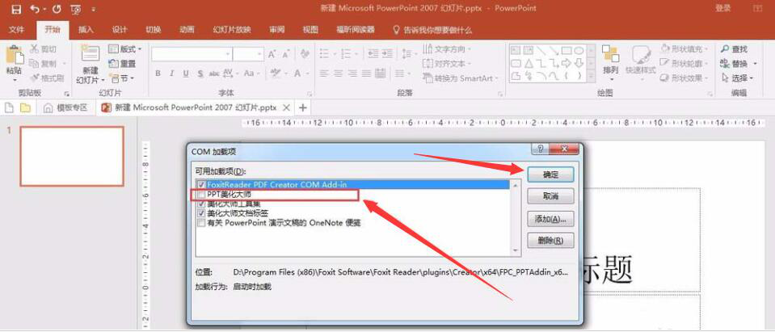Open the 模板专区 document tab
775x332 pixels.
coord(65,107)
